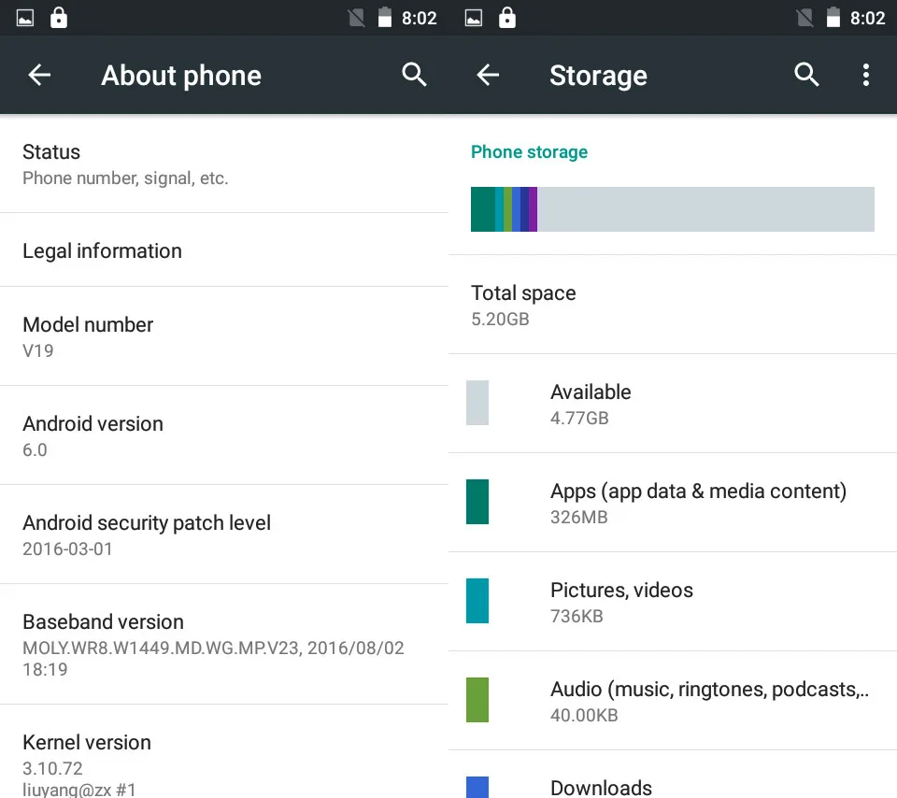Tap Android version 6.0 entry
The height and width of the screenshot is (798, 897).
pos(224,435)
